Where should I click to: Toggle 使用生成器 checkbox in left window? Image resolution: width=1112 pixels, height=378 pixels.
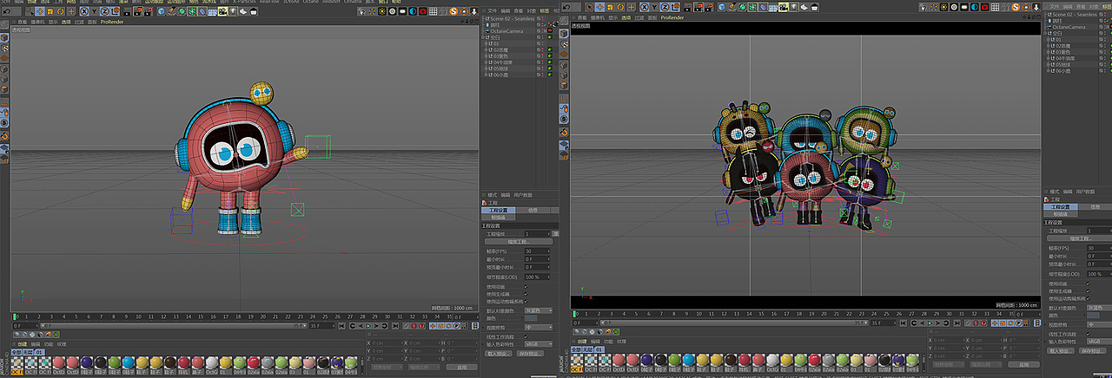pos(526,294)
